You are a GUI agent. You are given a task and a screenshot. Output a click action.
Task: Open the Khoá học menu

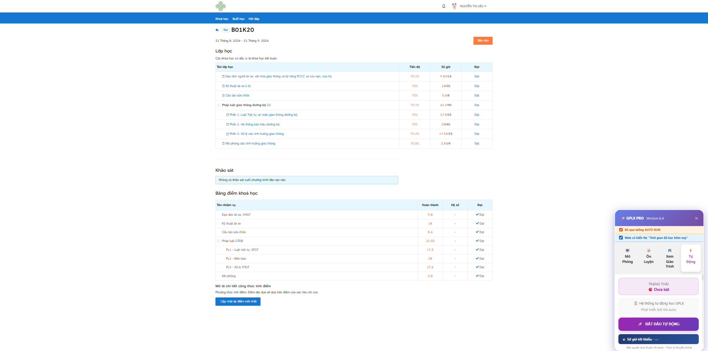222,19
